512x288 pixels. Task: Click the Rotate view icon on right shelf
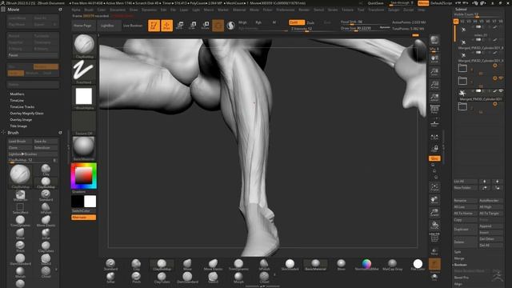434,226
